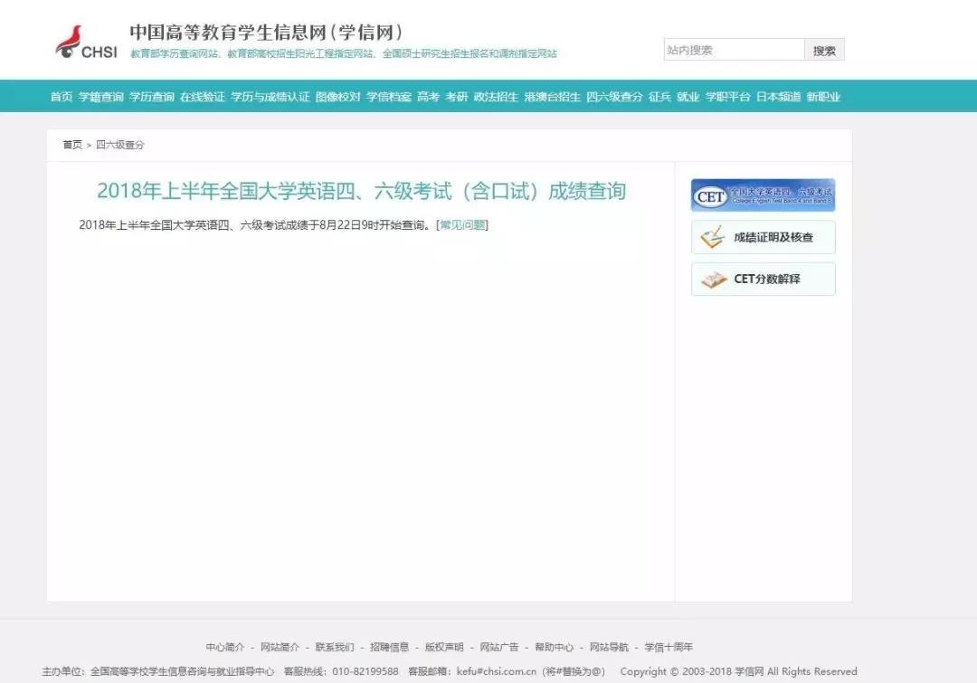Select 学历与成绩认证 navigation item
This screenshot has height=683, width=977.
270,97
